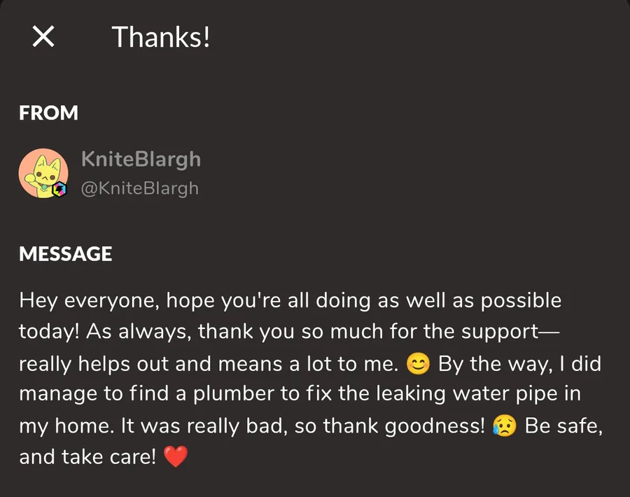
Task: Click the MESSAGE section label
Action: pyautogui.click(x=66, y=254)
